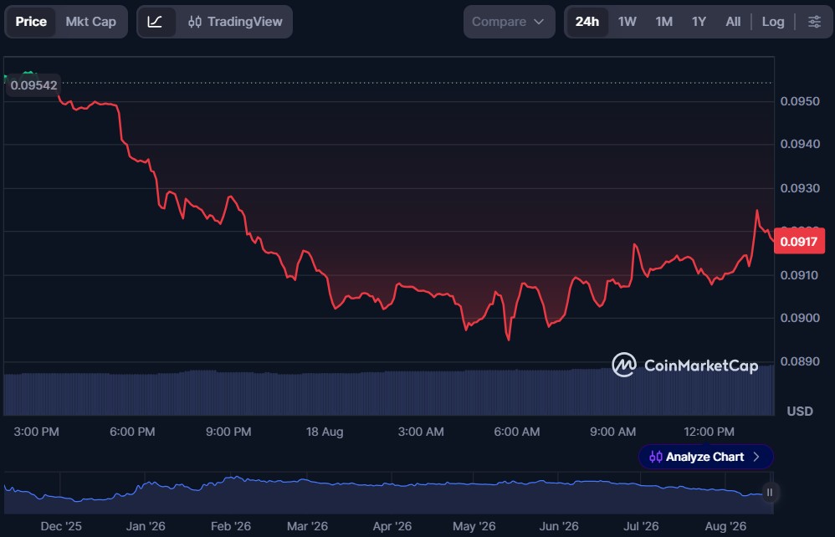Switch to the Mkt Cap tab
This screenshot has height=537, width=835.
click(90, 22)
